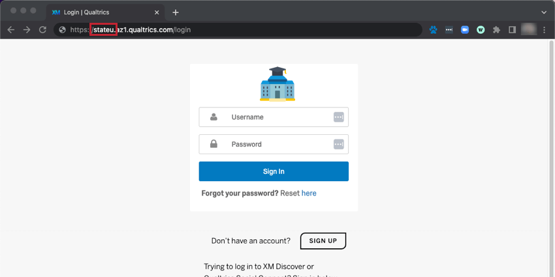
Task: Click the XM favicon on the tab
Action: (x=56, y=12)
